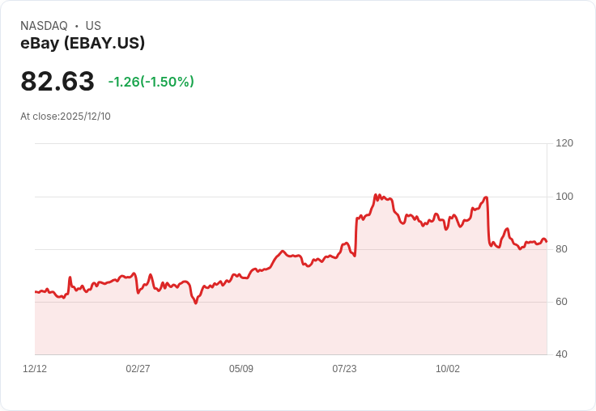Click the NASDAQ exchange label
Viewport: 596px width, 411px height.
tap(44, 26)
